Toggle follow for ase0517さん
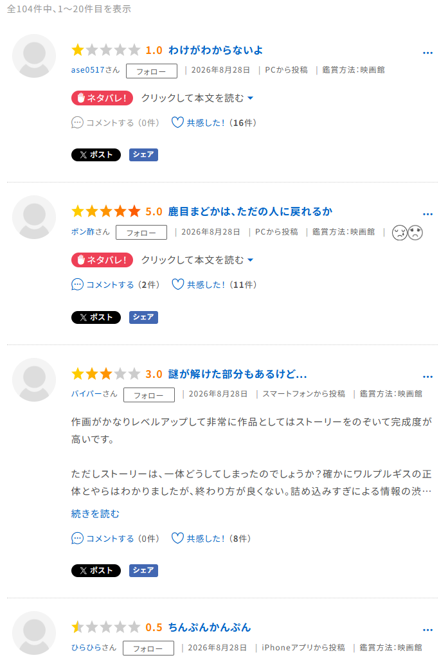The image size is (448, 669). coord(152,71)
